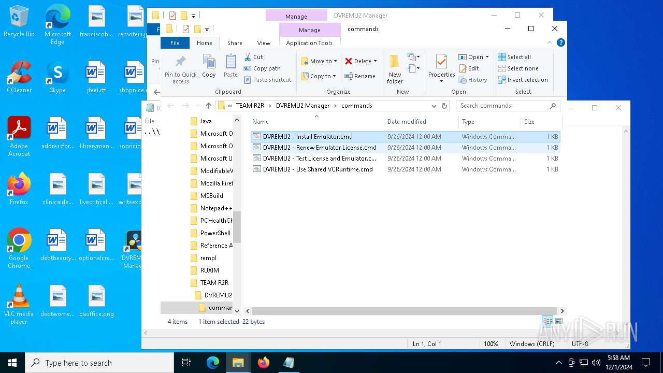This screenshot has height=373, width=663.
Task: Open the Copy to dropdown
Action: tap(319, 76)
